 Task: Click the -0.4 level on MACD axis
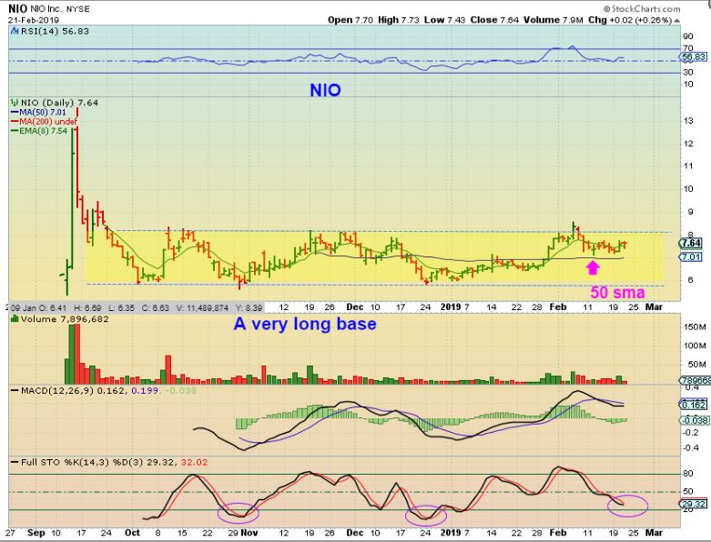pyautogui.click(x=691, y=447)
